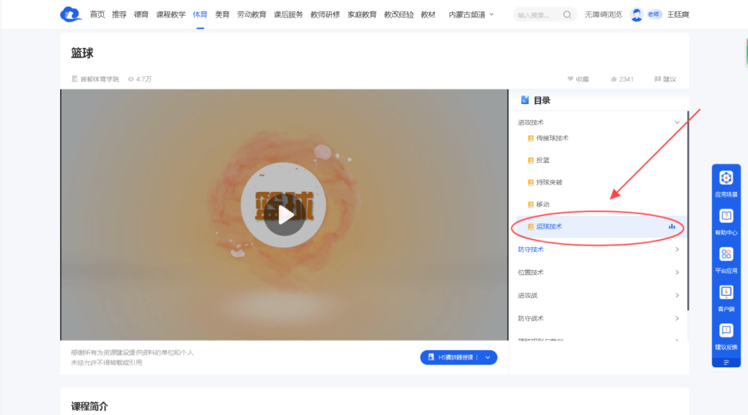
Task: Expand the 进攻战 section
Action: pyautogui.click(x=677, y=295)
